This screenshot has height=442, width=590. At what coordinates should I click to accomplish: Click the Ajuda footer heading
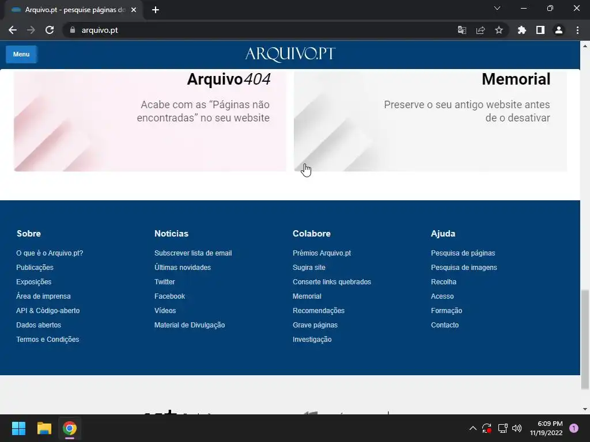443,234
